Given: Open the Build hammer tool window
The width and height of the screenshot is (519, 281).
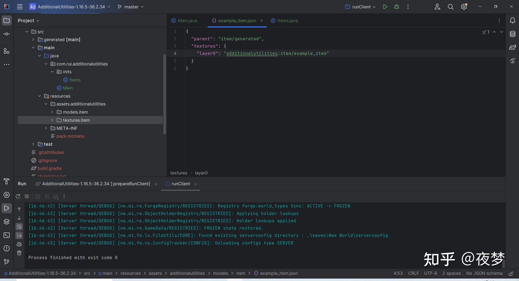Looking at the screenshot, I should click(7, 181).
